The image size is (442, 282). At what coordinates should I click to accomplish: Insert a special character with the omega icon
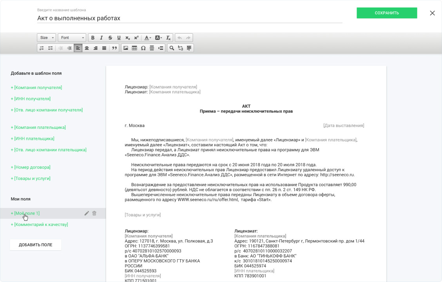tap(143, 48)
